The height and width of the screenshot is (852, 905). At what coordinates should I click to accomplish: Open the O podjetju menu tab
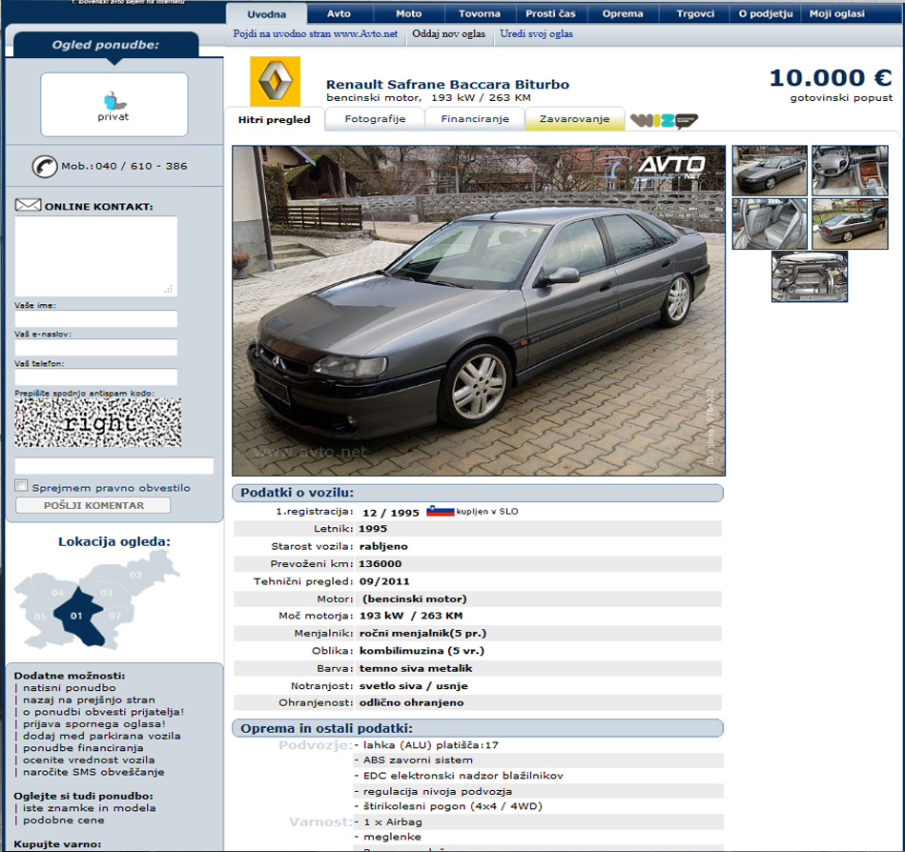(x=766, y=14)
